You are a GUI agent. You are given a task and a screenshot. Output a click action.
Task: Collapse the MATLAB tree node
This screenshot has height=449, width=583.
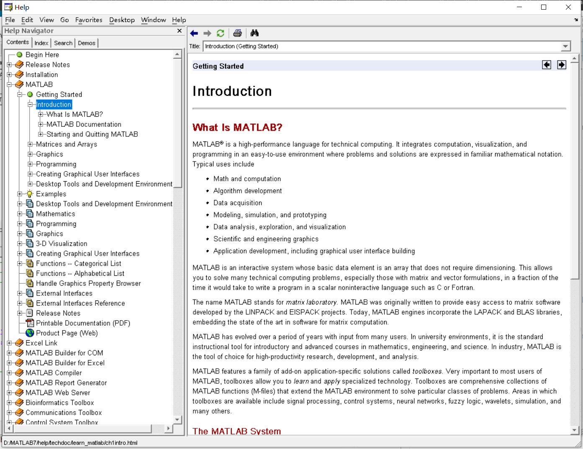(9, 85)
